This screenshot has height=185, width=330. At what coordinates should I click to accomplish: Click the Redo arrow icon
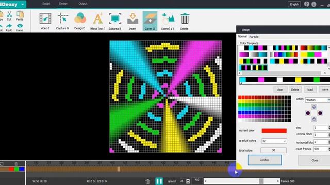click(x=9, y=27)
